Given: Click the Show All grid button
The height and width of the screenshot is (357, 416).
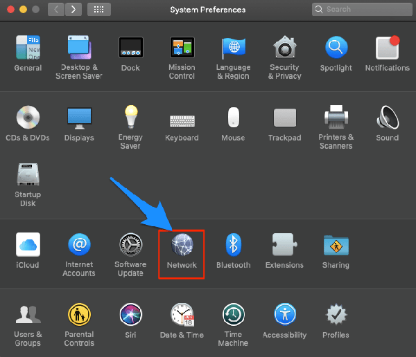Looking at the screenshot, I should pos(98,10).
